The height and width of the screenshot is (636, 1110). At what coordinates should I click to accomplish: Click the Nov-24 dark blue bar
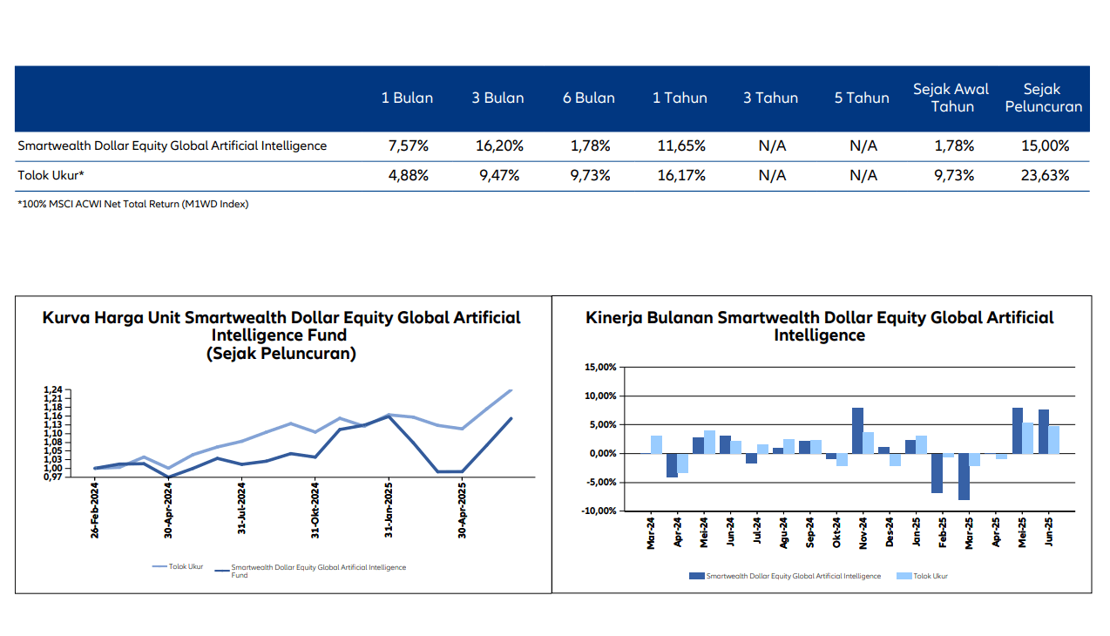tap(857, 430)
